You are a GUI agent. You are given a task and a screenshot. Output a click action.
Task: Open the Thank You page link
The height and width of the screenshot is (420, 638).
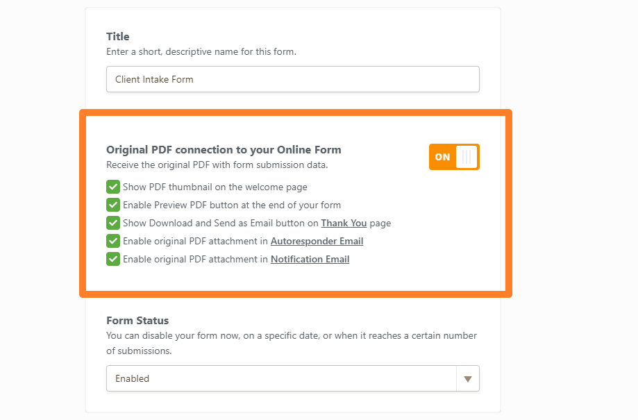coord(344,223)
